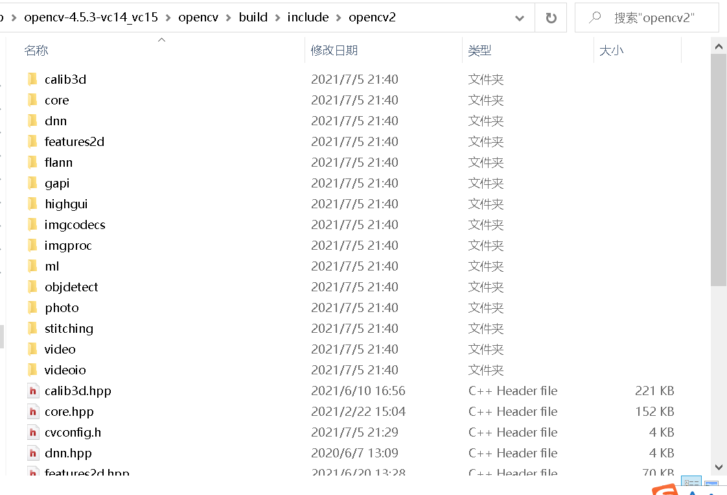
Task: Click the vertical scrollbar thumb
Action: click(x=718, y=169)
